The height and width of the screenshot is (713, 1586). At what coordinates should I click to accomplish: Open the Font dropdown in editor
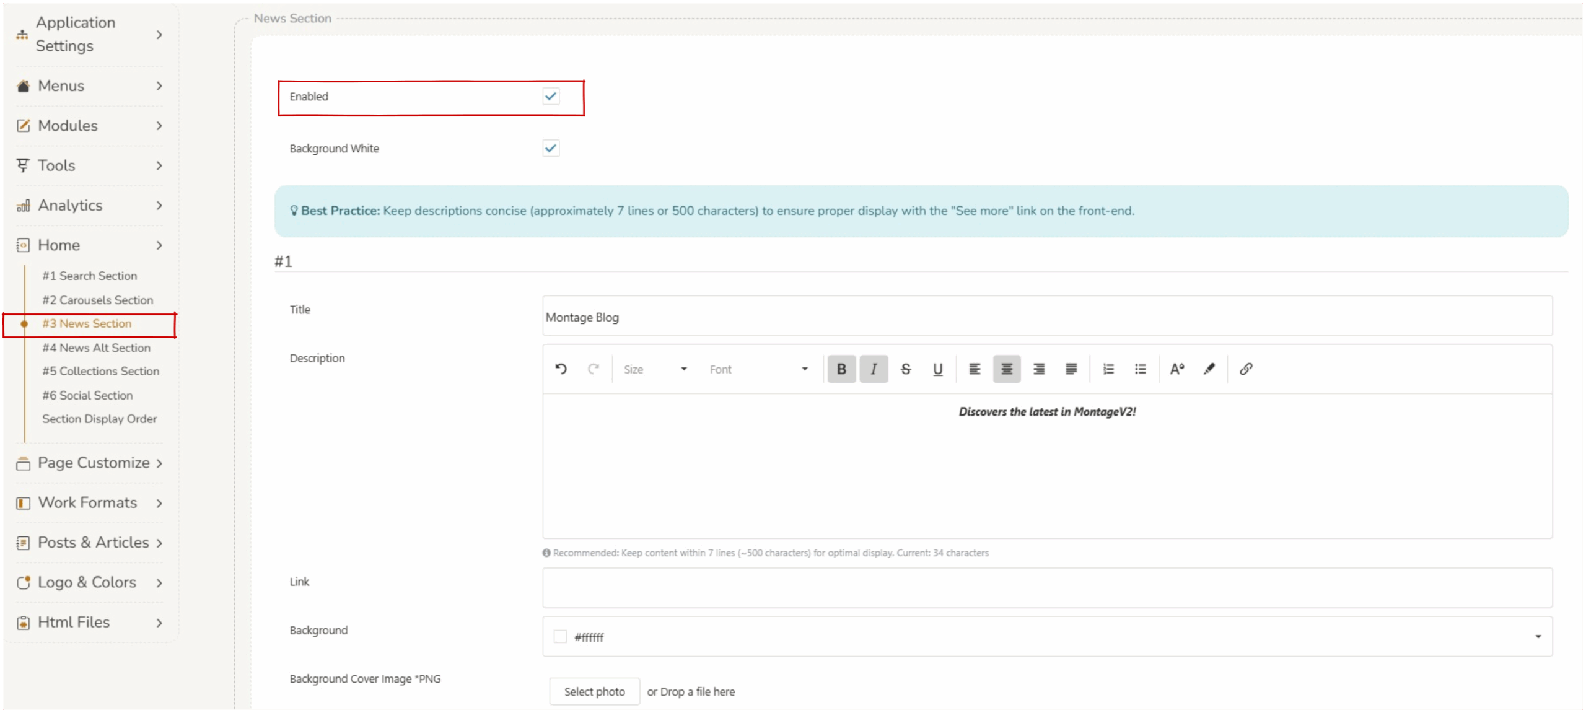(x=758, y=369)
